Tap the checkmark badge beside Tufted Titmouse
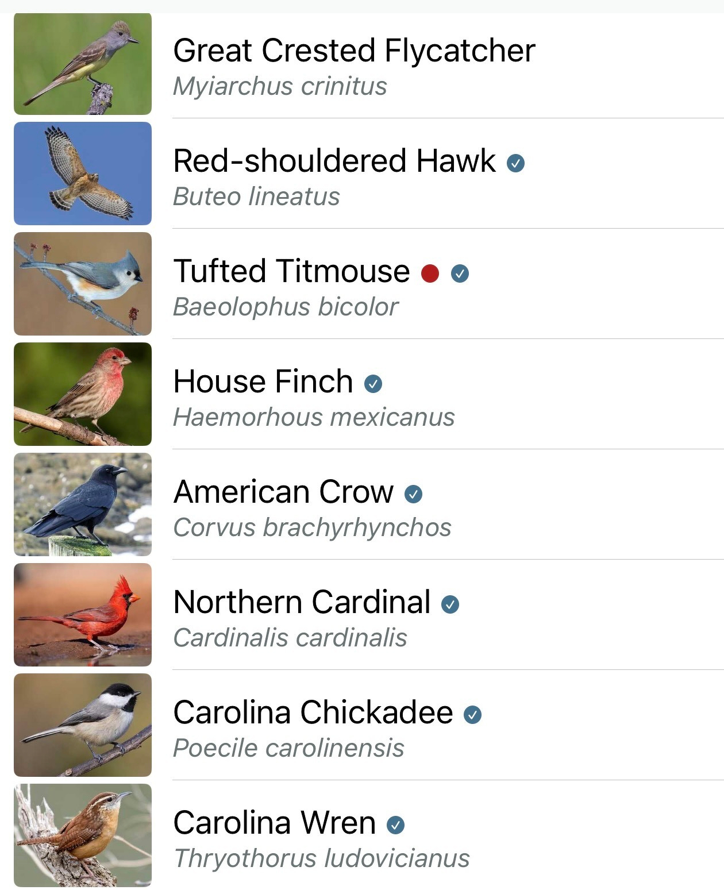 pyautogui.click(x=460, y=273)
